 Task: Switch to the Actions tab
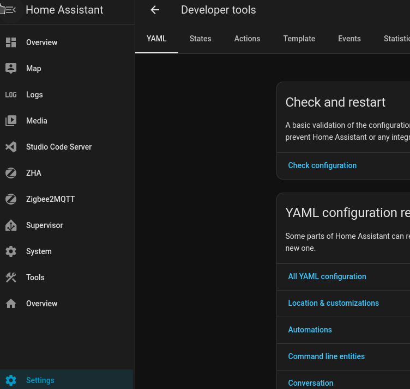pos(247,39)
